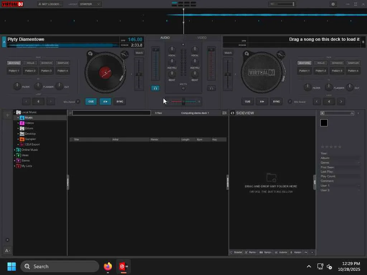367x275 pixels.
Task: Click the SIDEVIEW panel icon
Action: point(232,113)
